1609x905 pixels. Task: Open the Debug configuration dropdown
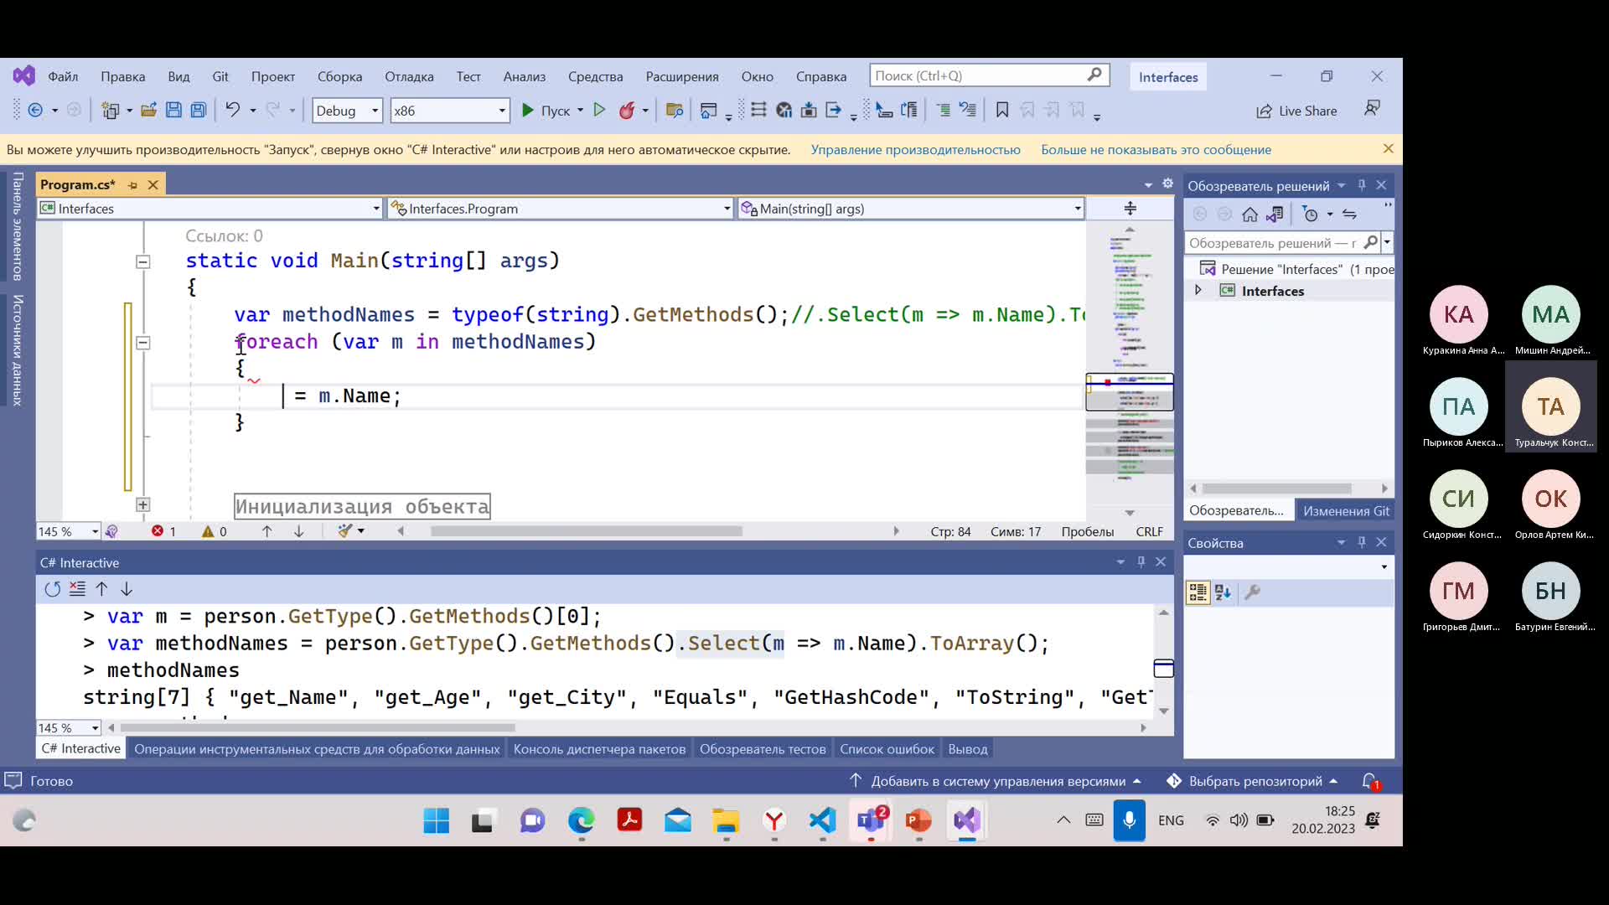pyautogui.click(x=348, y=111)
